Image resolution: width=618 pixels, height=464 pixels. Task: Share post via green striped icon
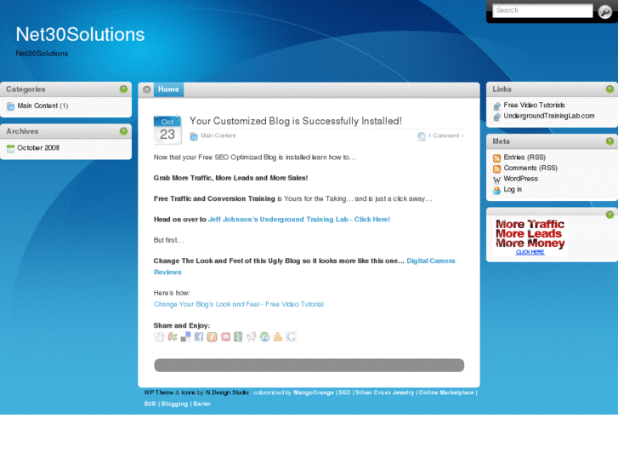click(238, 337)
